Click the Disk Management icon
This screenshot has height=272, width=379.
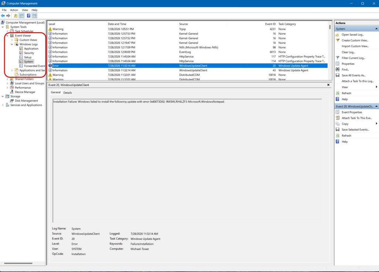click(x=12, y=101)
